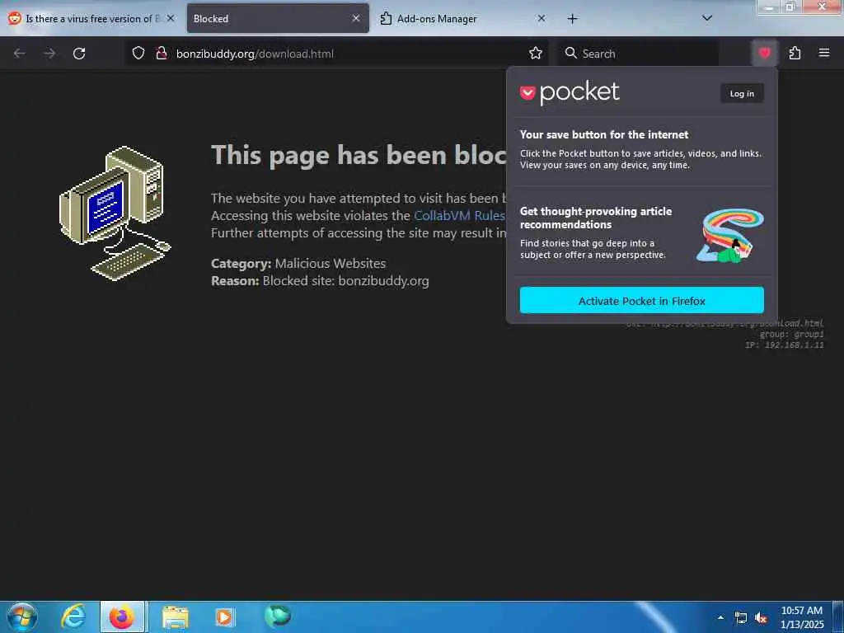Image resolution: width=844 pixels, height=633 pixels.
Task: Open Windows Media Player from taskbar
Action: tap(224, 617)
